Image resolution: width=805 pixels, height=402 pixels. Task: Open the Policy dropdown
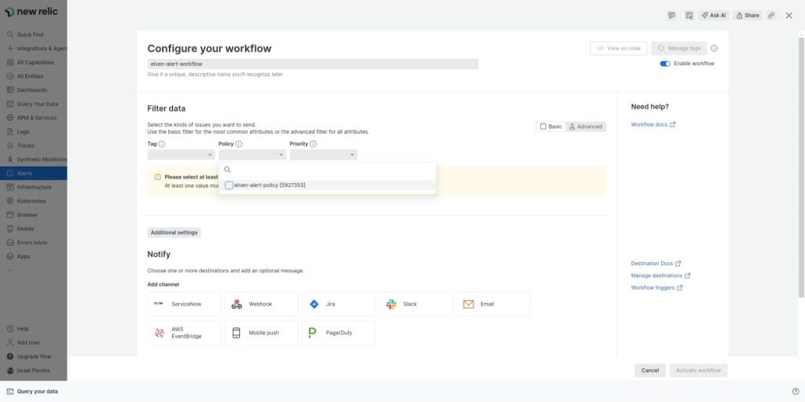coord(252,155)
